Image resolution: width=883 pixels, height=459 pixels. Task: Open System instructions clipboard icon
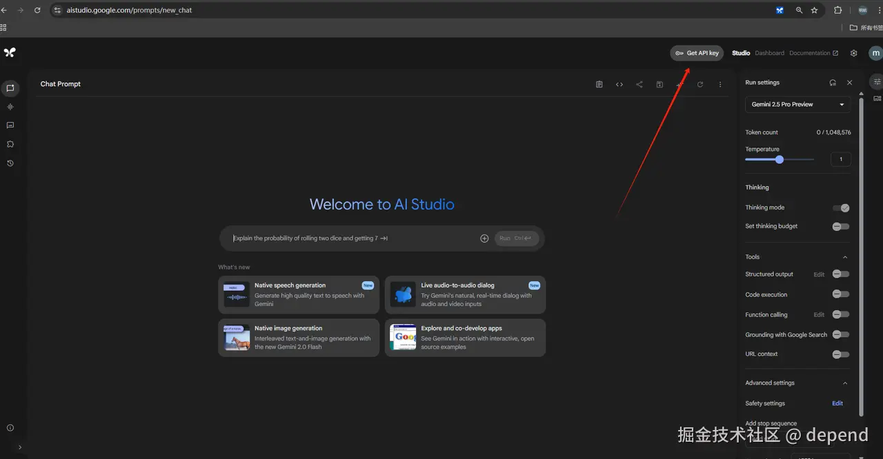click(x=599, y=84)
